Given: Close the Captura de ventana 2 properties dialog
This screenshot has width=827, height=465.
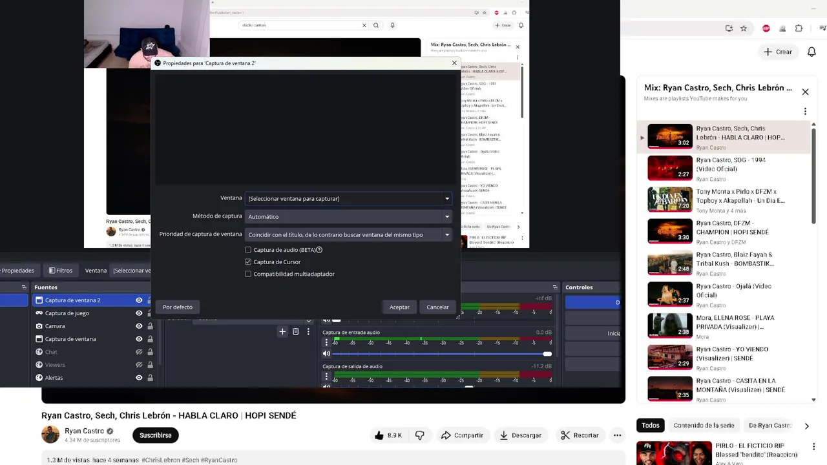Looking at the screenshot, I should pos(454,63).
